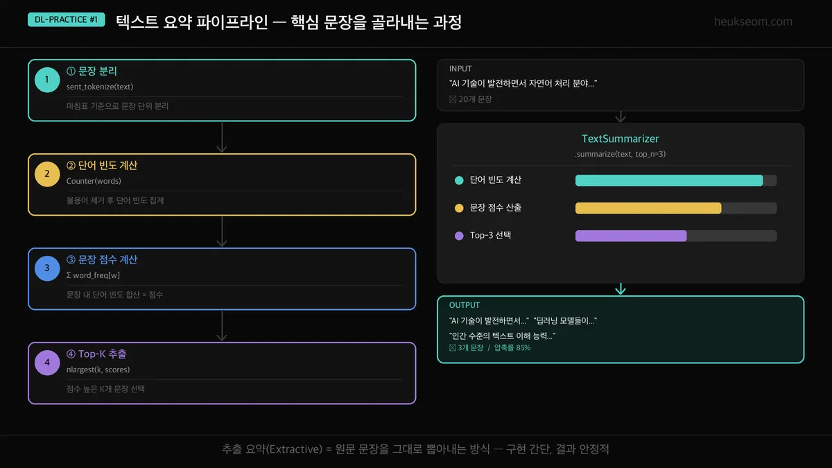Click the footer line 추출 요약(Extractive)
Viewport: 832px width, 468px height.
coord(416,449)
